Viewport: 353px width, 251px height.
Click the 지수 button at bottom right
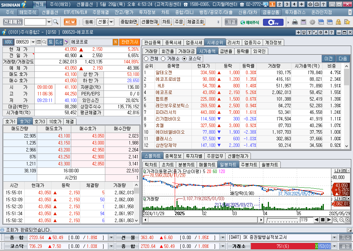click(x=346, y=237)
